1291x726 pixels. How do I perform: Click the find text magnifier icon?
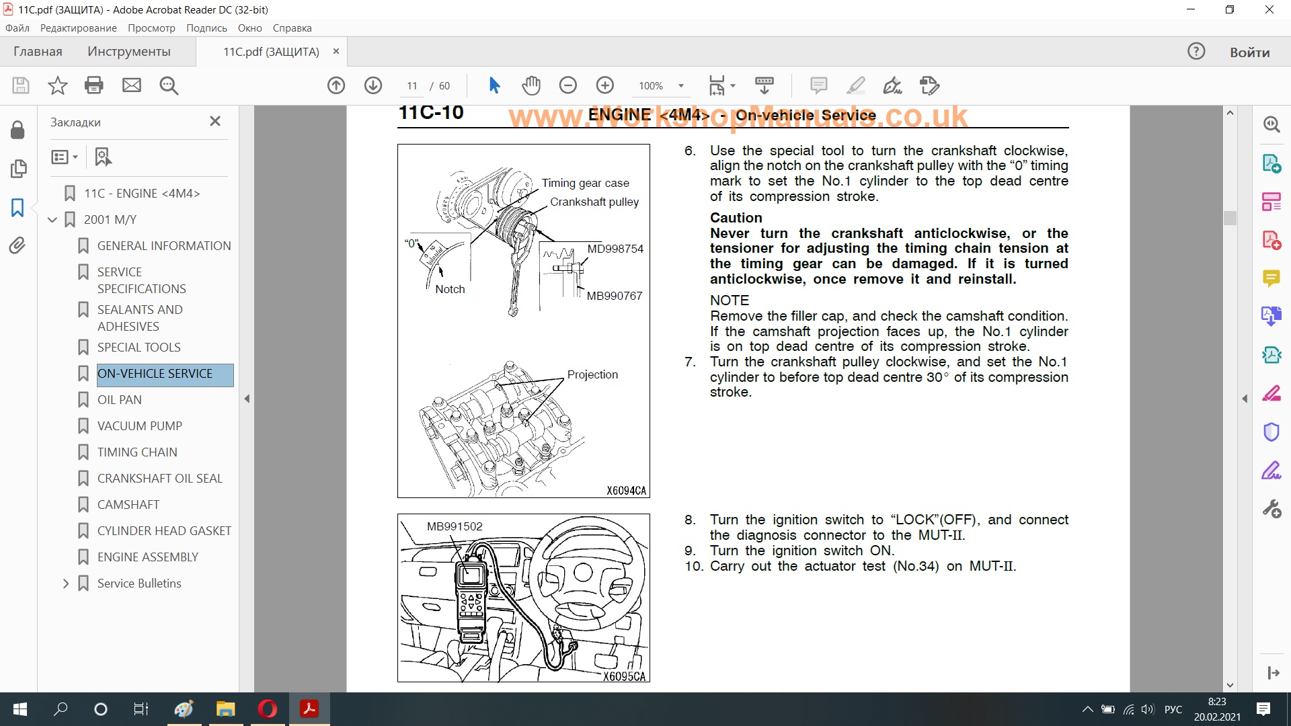click(x=169, y=85)
